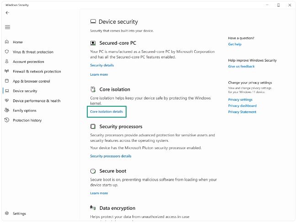The height and width of the screenshot is (223, 297).
Task: Click the Core isolation heading
Action: 115,89
